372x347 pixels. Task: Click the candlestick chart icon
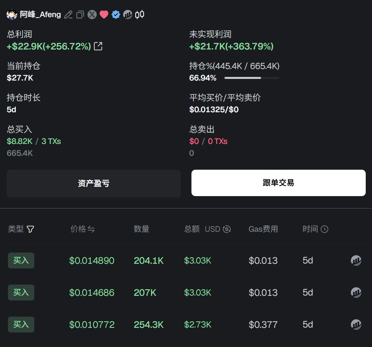[140, 14]
